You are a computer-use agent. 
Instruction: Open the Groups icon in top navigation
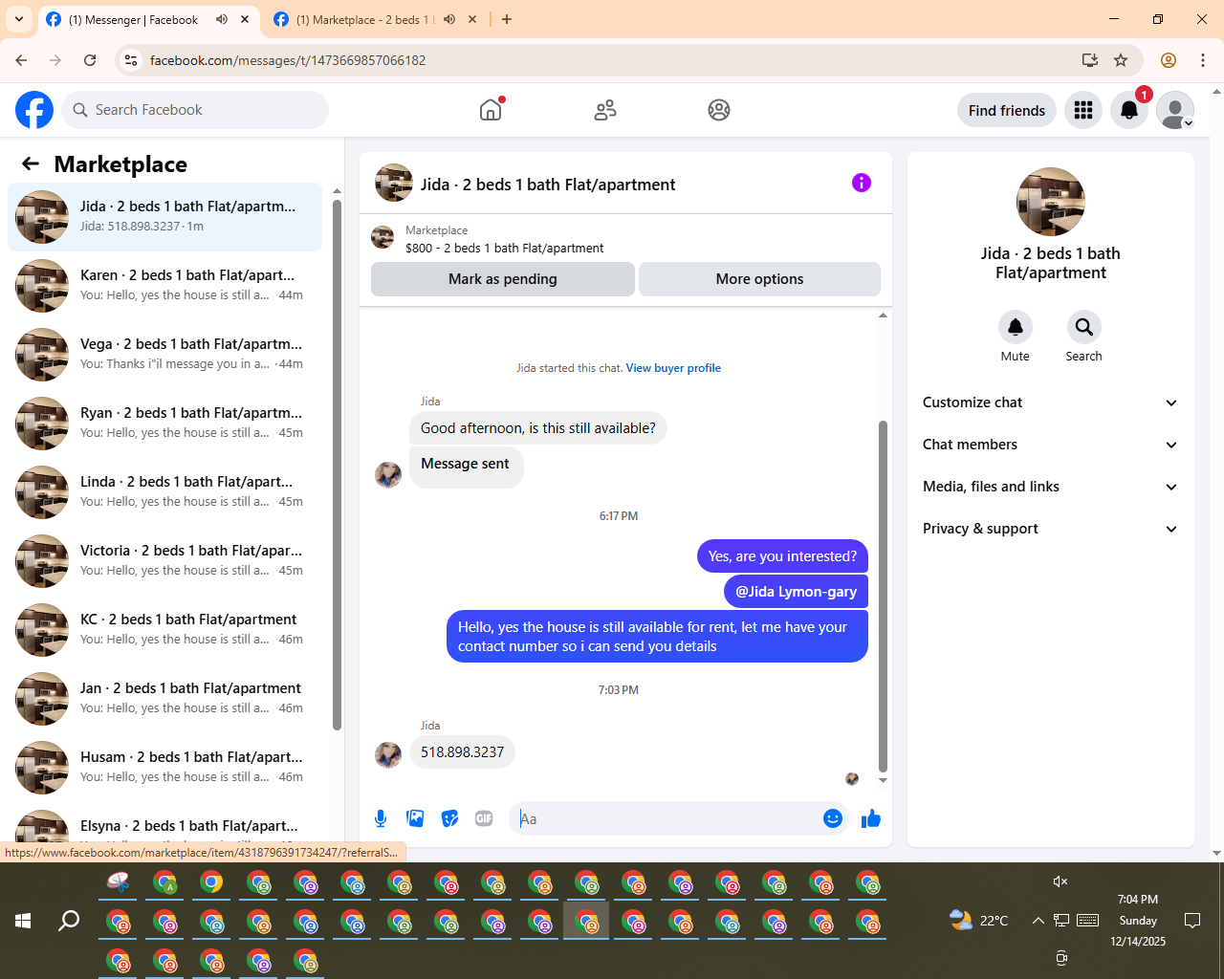tap(719, 110)
